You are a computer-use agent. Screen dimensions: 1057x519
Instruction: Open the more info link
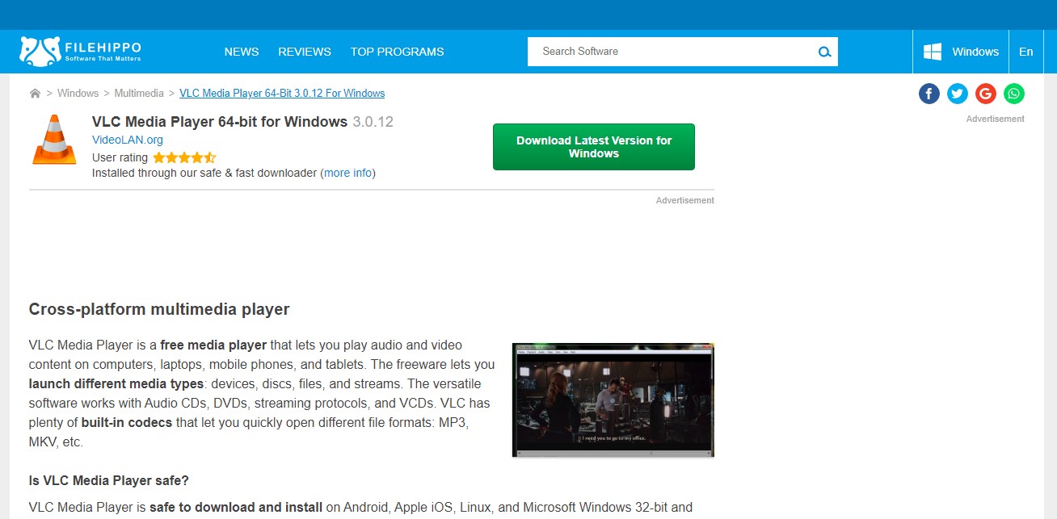coord(348,173)
